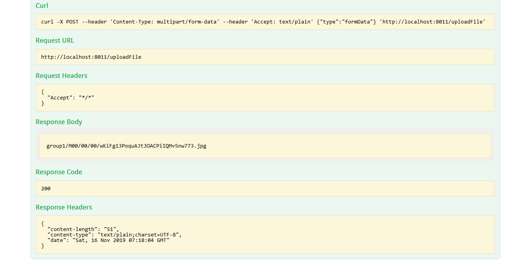Select the curl command text block
The width and height of the screenshot is (514, 267).
(265, 22)
